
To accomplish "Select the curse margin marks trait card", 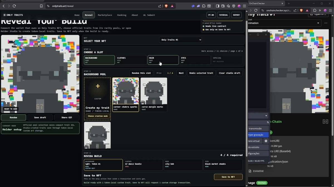I will pos(154,95).
